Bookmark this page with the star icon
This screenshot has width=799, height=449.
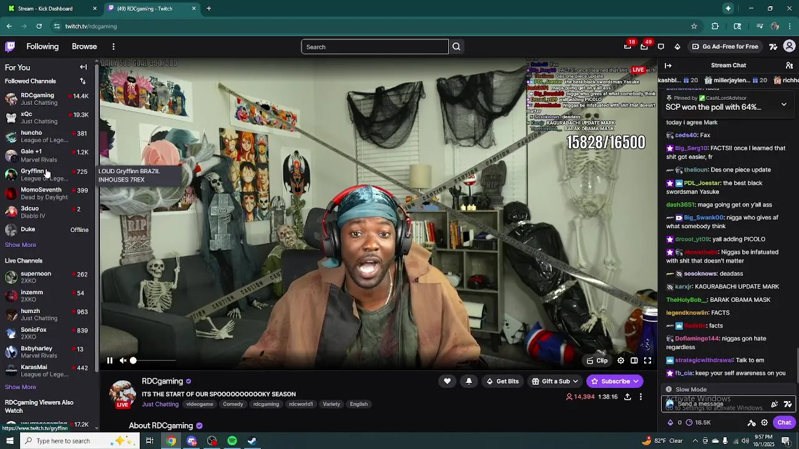[694, 26]
